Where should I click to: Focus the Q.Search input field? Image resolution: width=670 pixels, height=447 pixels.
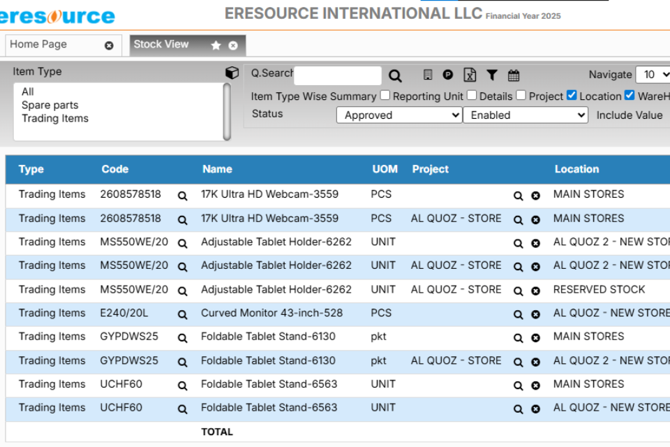click(338, 75)
